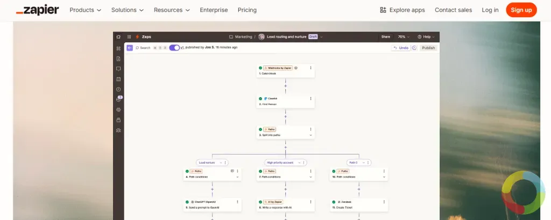Open three-dot menu on step 7 Paths card
The image size is (551, 220).
pyautogui.click(x=310, y=171)
